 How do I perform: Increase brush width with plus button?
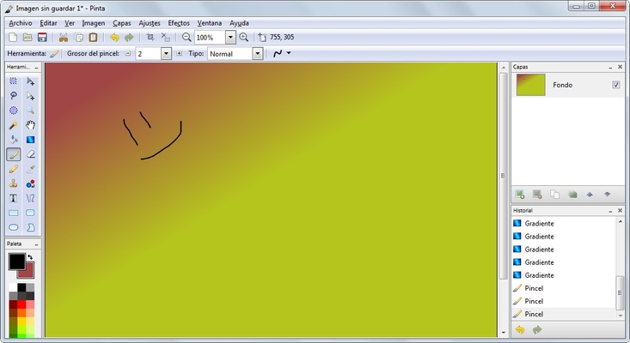[x=179, y=53]
